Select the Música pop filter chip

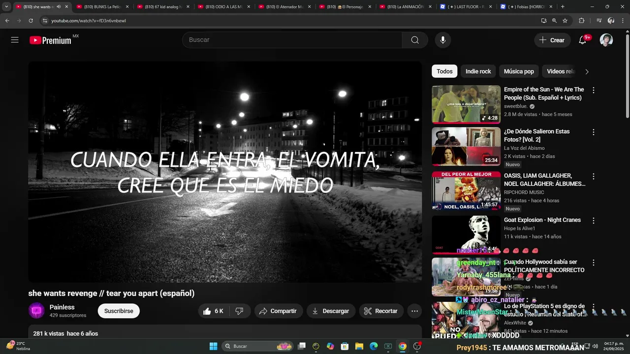519,71
